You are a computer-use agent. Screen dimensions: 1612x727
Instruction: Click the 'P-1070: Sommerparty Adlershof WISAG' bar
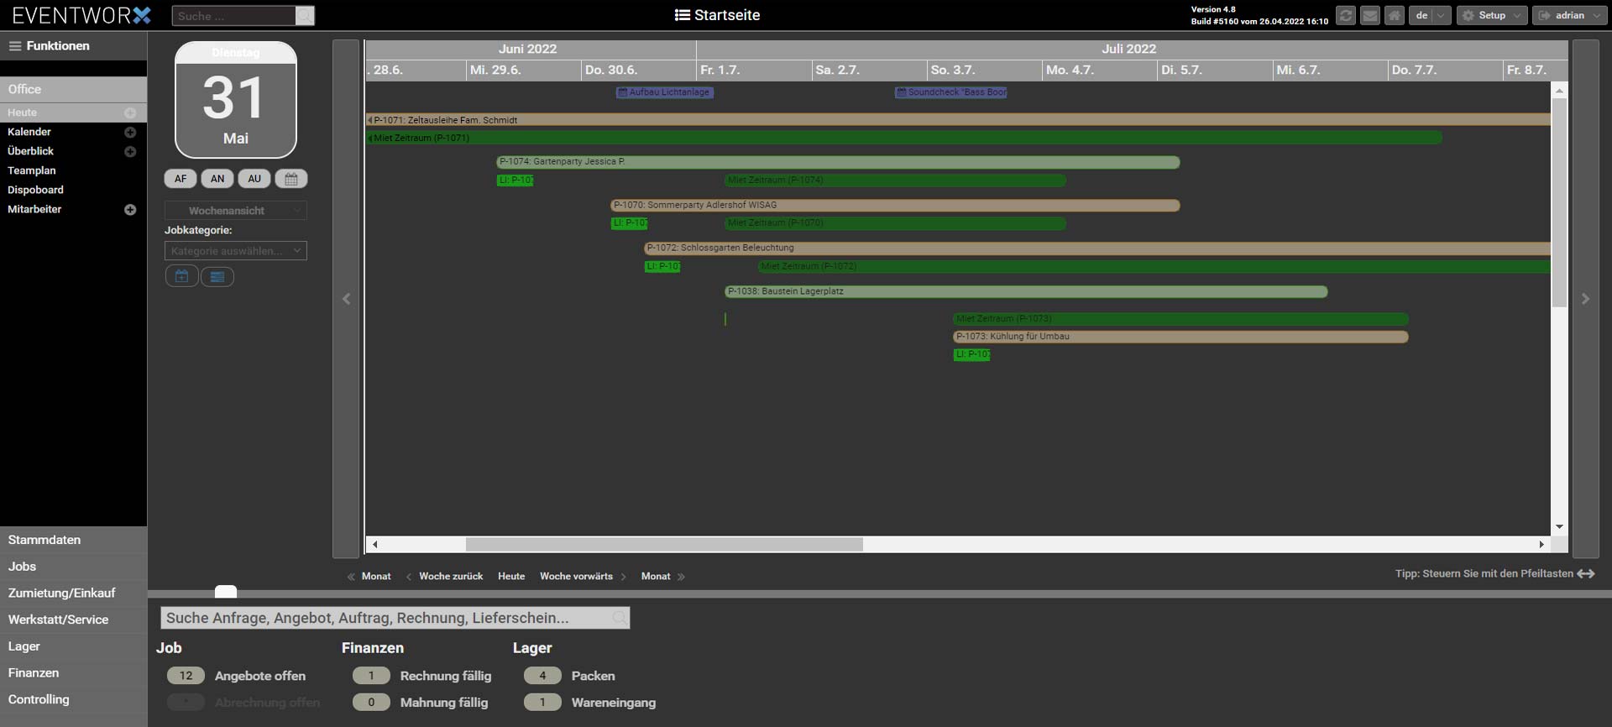895,205
